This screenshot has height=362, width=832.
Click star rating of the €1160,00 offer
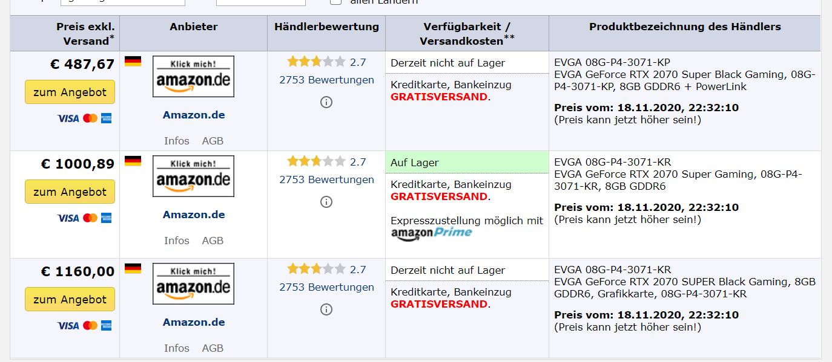pyautogui.click(x=316, y=269)
